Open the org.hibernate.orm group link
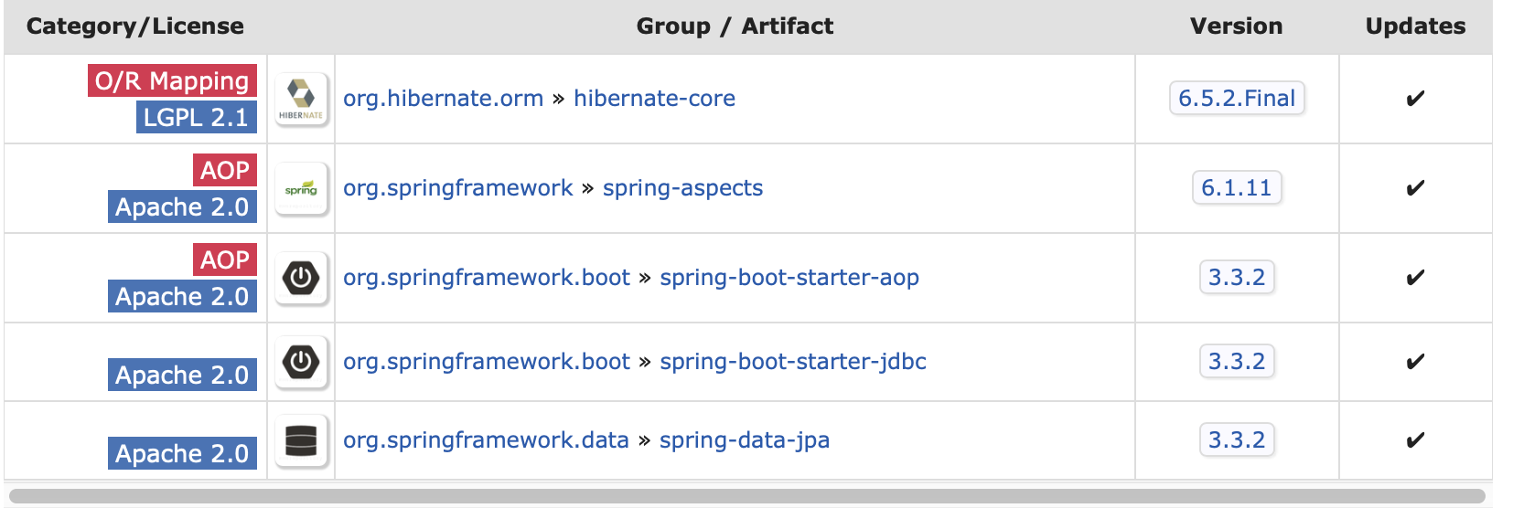 tap(443, 99)
